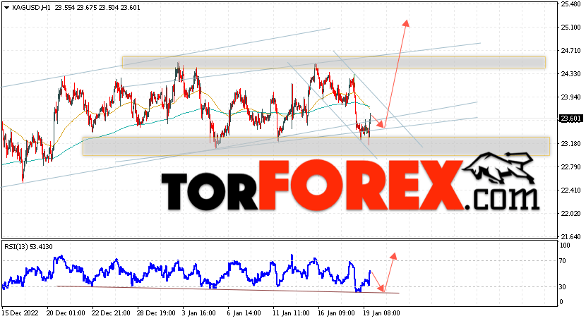Click the RSI 30 level label
This screenshot has height=321, width=586.
click(x=563, y=286)
